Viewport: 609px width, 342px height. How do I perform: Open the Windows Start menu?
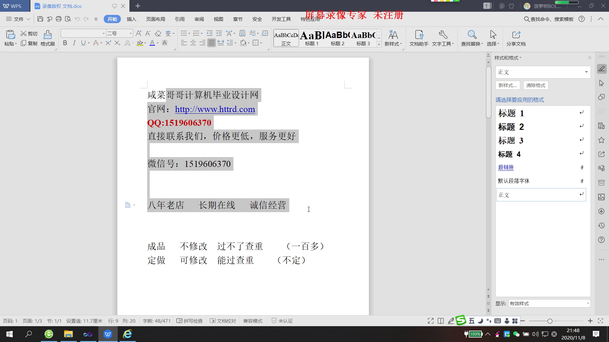click(10, 334)
